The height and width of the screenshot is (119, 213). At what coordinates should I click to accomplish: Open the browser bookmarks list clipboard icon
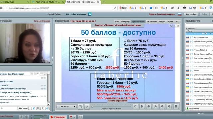point(156,8)
